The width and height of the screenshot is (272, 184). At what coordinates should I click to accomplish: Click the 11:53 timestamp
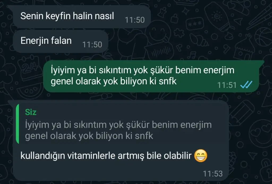(x=213, y=174)
